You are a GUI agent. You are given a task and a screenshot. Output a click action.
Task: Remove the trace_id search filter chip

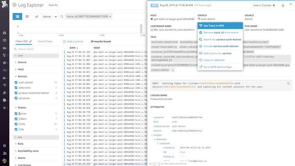click(110, 17)
